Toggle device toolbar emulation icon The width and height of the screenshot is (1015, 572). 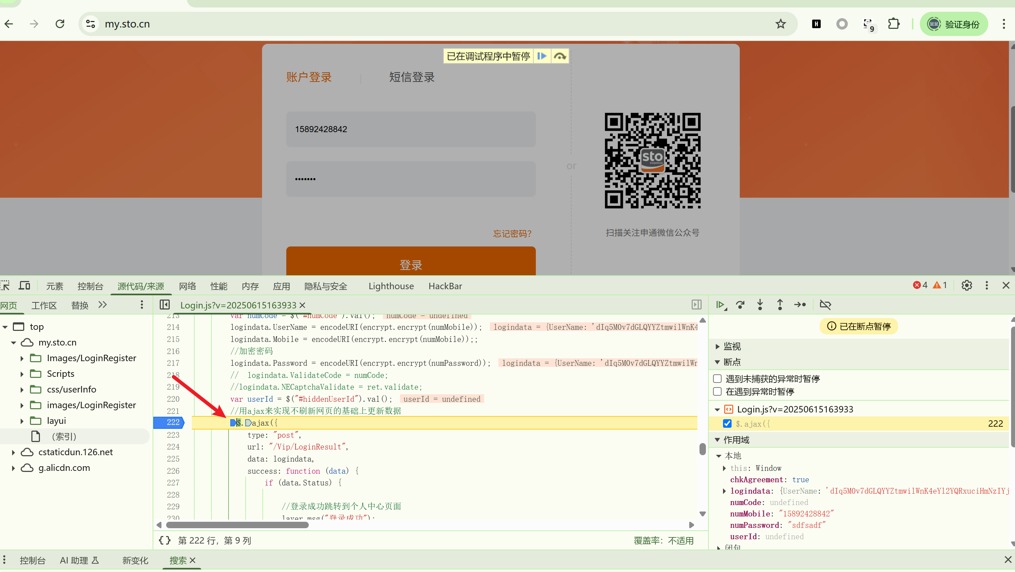pyautogui.click(x=25, y=285)
